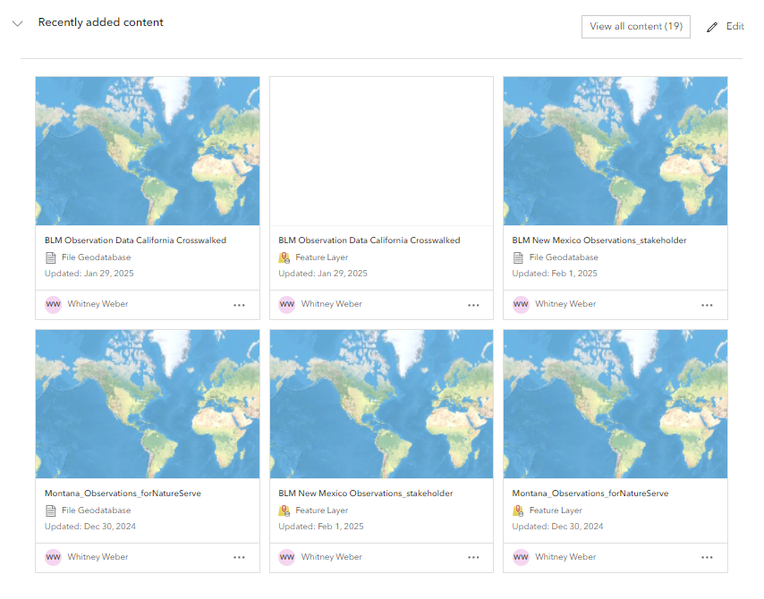Open BLM Observation Data California Crosswalked feature layer title
Viewport: 764px width, 599px height.
point(369,240)
